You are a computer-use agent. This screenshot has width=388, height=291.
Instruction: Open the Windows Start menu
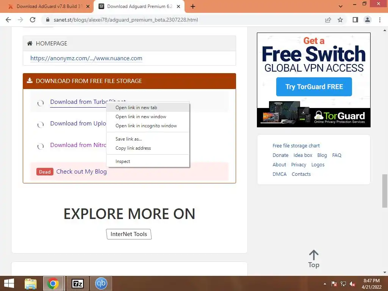pyautogui.click(x=9, y=283)
